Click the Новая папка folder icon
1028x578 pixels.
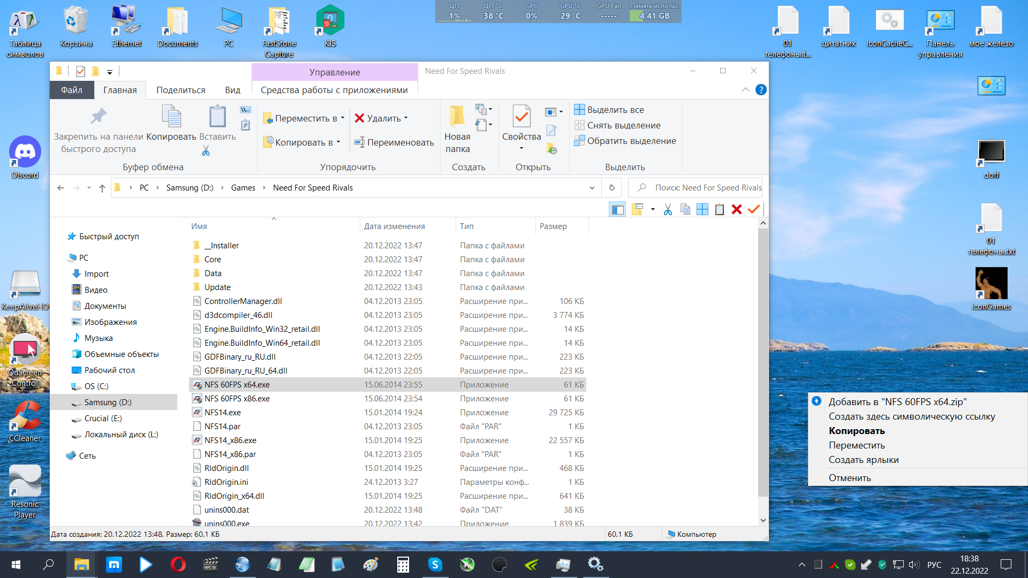tap(457, 116)
